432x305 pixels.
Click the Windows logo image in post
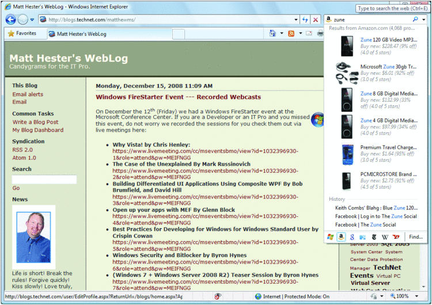[317, 120]
